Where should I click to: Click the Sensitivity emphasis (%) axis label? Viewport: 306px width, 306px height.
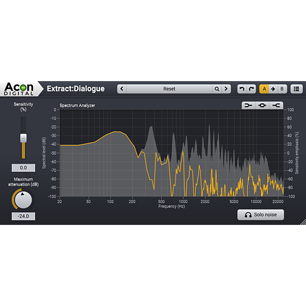(x=297, y=153)
